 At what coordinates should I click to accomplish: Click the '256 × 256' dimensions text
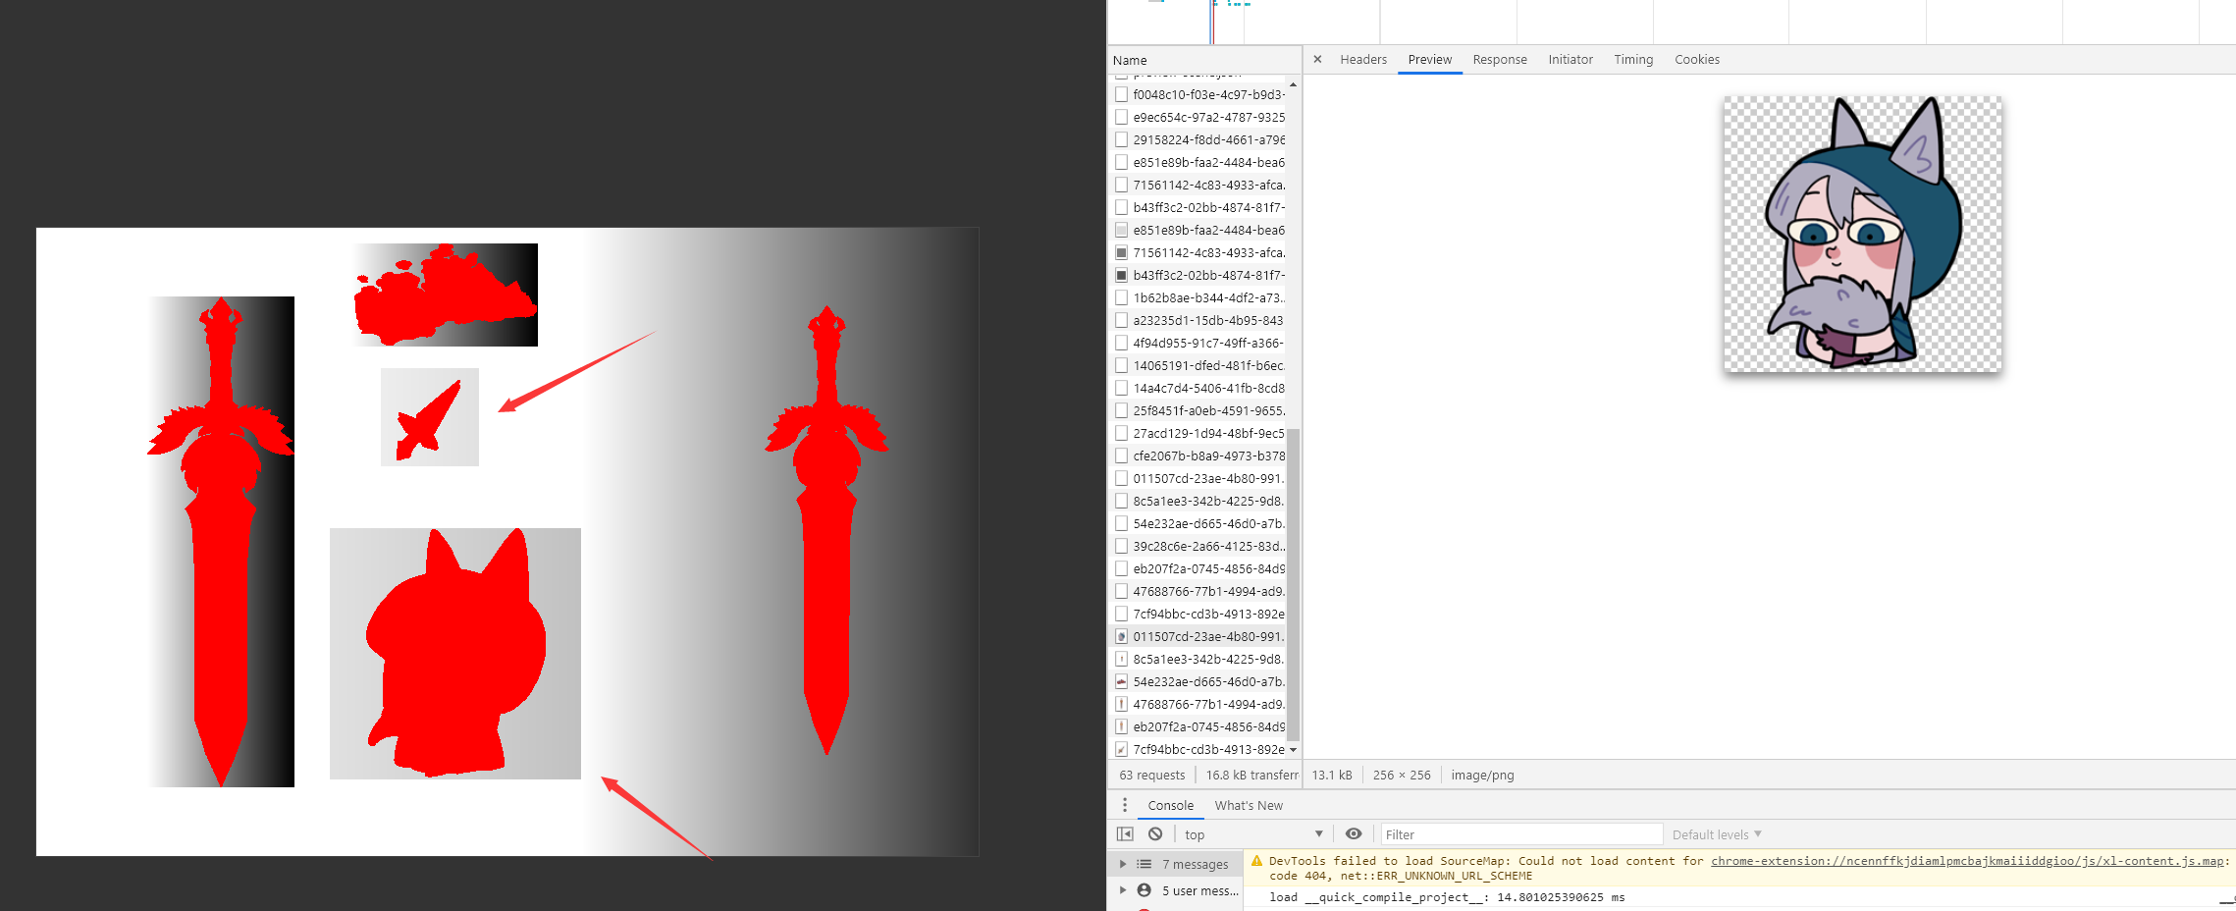click(1402, 775)
